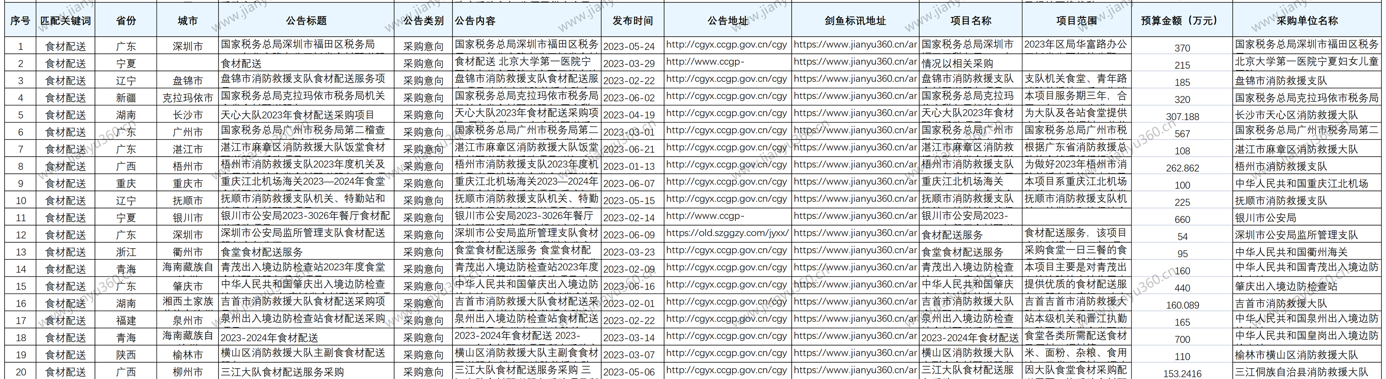Select the 发布时间 column header
1386x379 pixels.
(633, 20)
